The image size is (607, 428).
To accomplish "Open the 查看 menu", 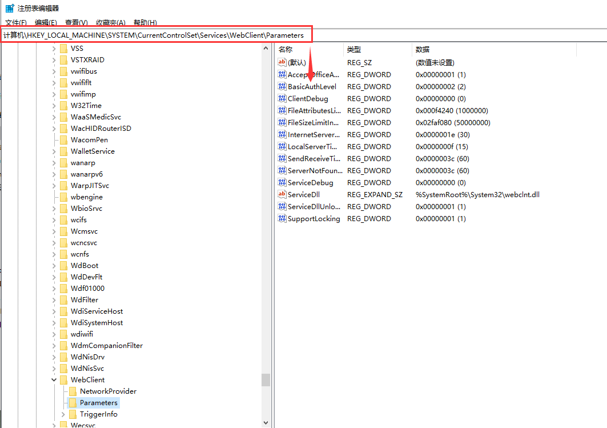I will click(75, 22).
